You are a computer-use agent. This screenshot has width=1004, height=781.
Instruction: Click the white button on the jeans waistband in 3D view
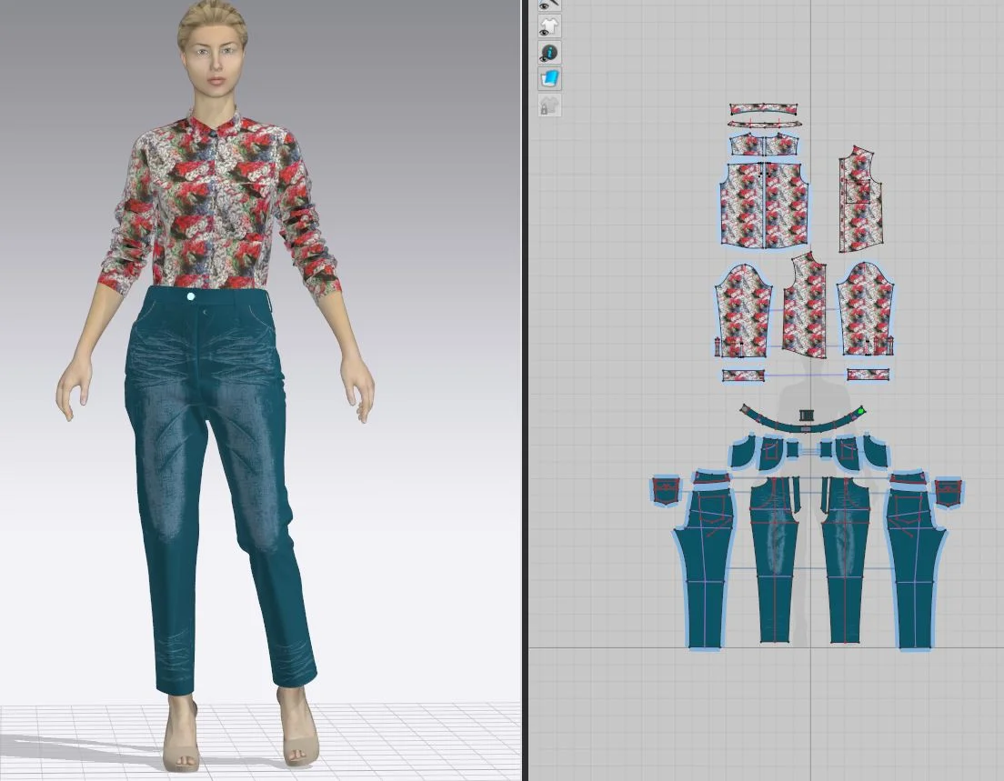(190, 296)
